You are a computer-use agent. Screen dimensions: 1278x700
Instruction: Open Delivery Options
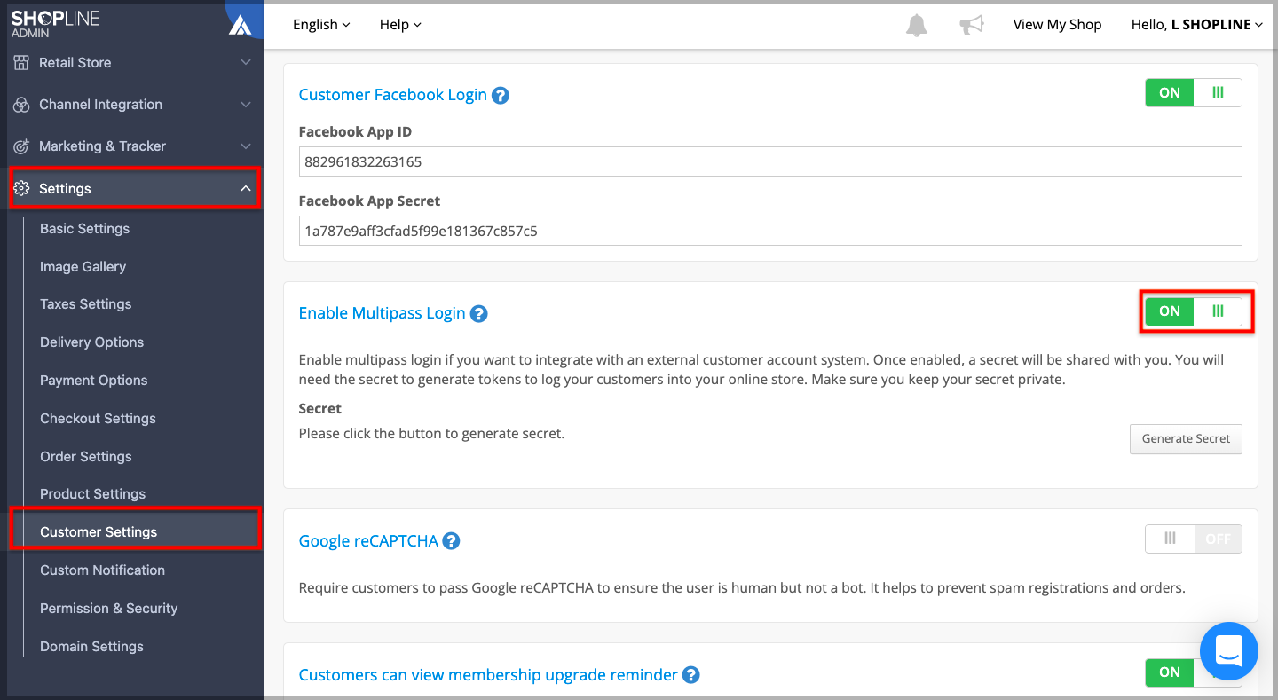[x=91, y=342]
